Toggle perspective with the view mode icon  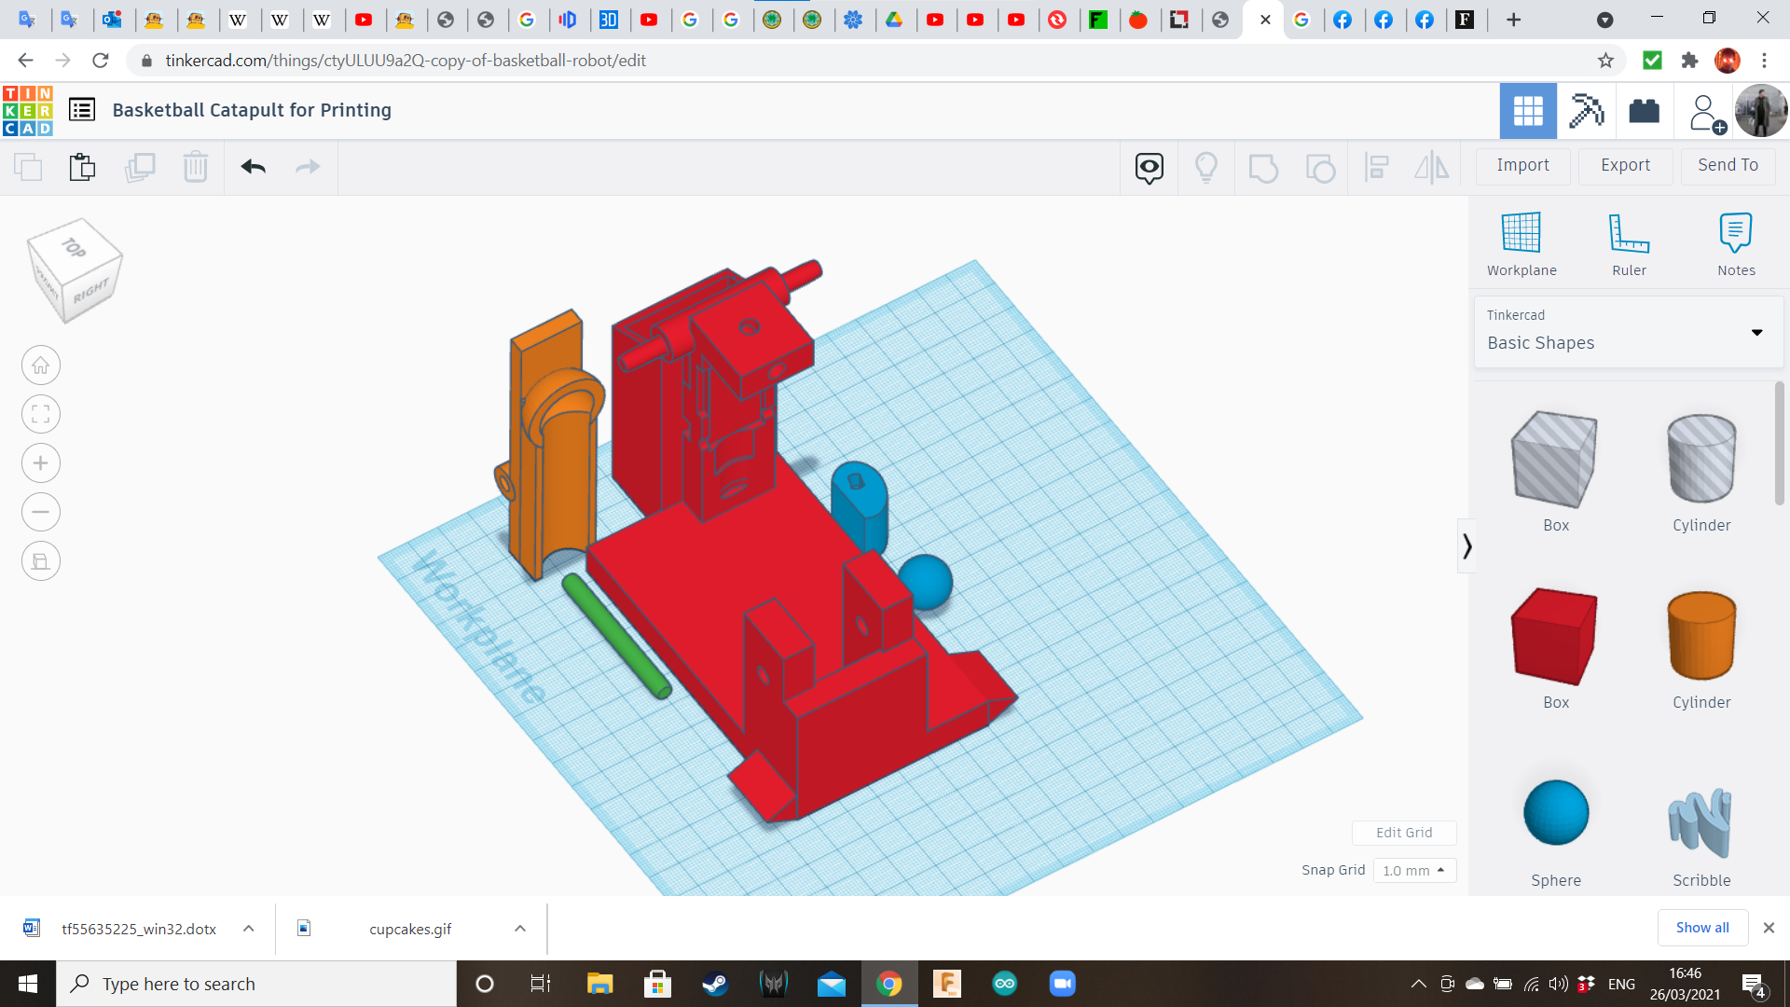tap(40, 560)
